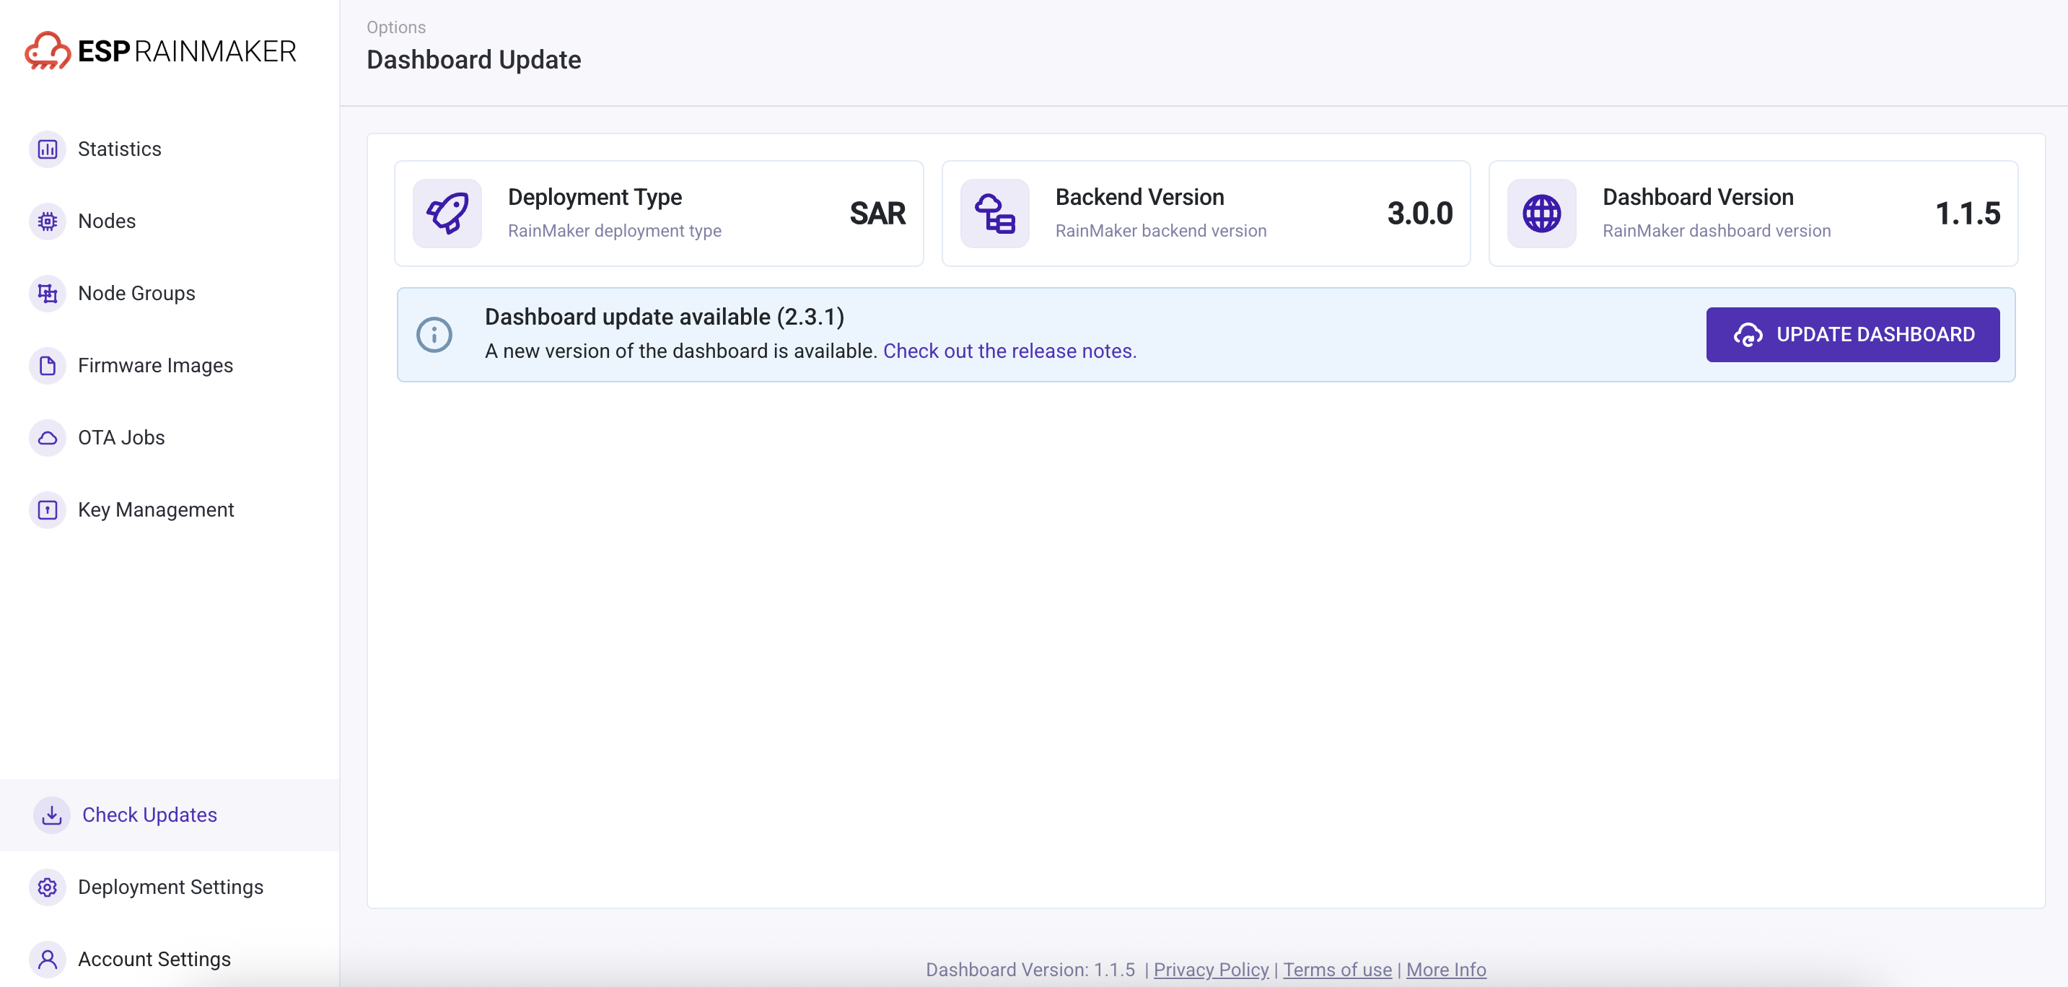
Task: Click the Firmware Images document icon
Action: coord(48,365)
